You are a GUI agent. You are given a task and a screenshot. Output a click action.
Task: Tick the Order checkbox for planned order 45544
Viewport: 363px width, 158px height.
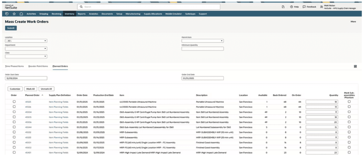[14, 127]
